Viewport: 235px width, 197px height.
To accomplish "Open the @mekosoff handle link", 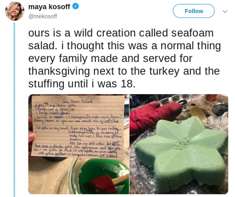I will click(43, 16).
